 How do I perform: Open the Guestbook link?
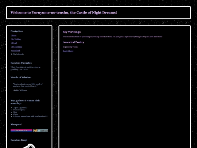coord(16,50)
